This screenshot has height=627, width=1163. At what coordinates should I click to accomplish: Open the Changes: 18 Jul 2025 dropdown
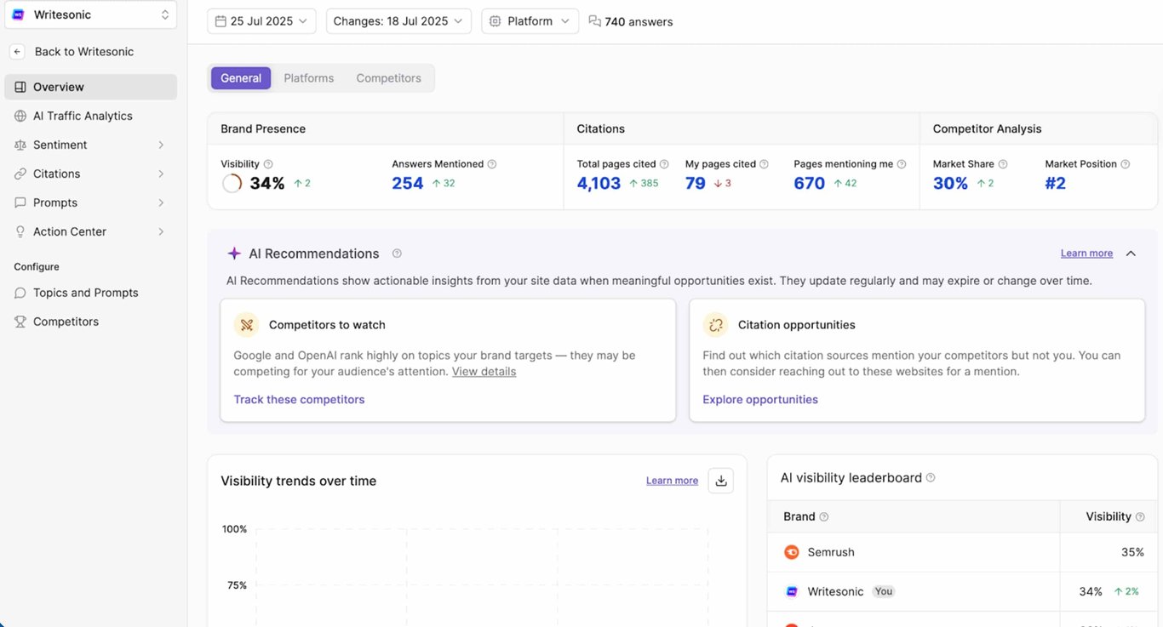click(398, 21)
